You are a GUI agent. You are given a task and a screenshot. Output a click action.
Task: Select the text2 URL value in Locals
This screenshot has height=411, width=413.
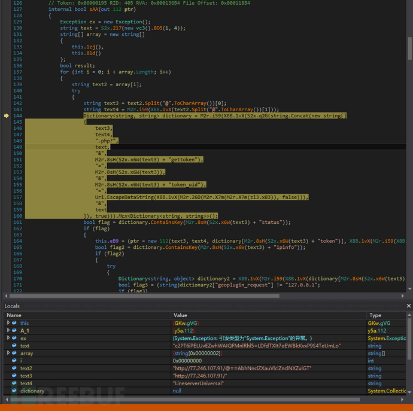(242, 368)
